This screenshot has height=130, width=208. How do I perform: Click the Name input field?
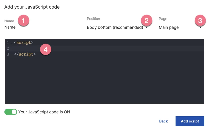click(x=42, y=27)
